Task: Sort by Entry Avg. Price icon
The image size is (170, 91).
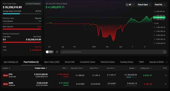Action: pyautogui.click(x=83, y=68)
